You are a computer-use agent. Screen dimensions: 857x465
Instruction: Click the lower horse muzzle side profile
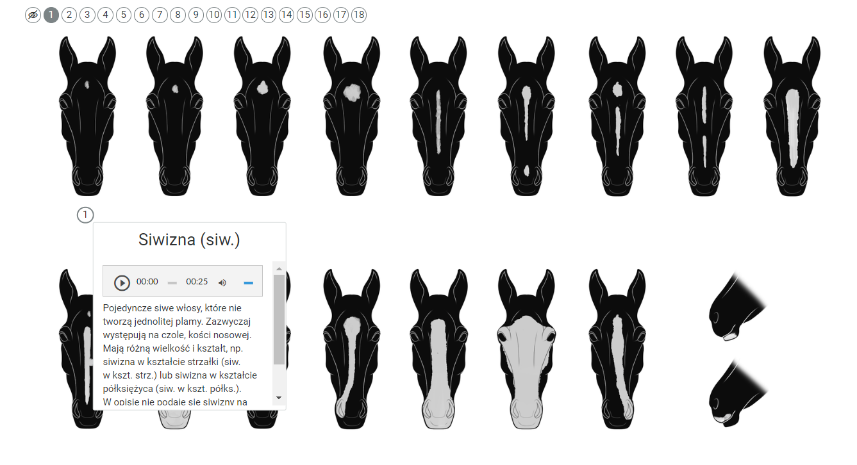(736, 393)
